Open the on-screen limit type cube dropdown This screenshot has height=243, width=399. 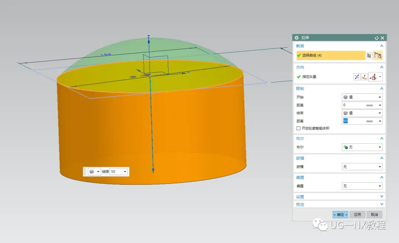pos(94,172)
